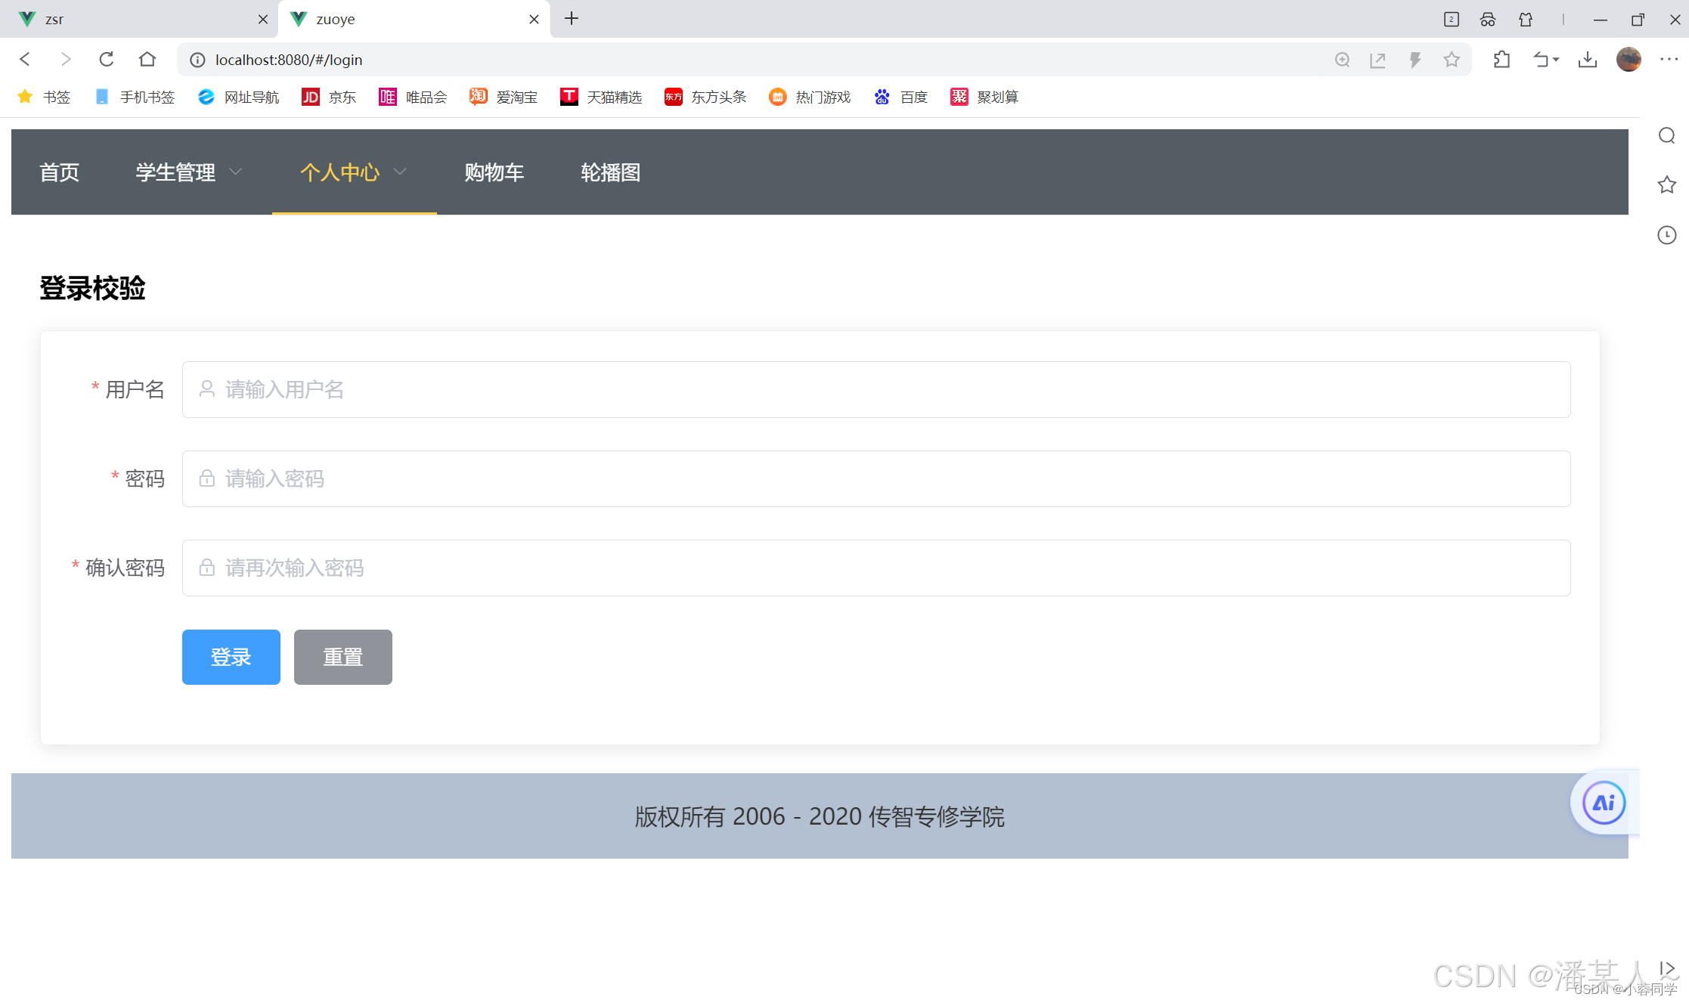Click the floating AI assistant icon
The image size is (1689, 1003).
[1602, 803]
